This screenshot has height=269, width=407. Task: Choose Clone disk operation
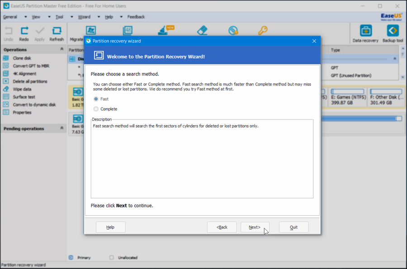click(x=22, y=58)
